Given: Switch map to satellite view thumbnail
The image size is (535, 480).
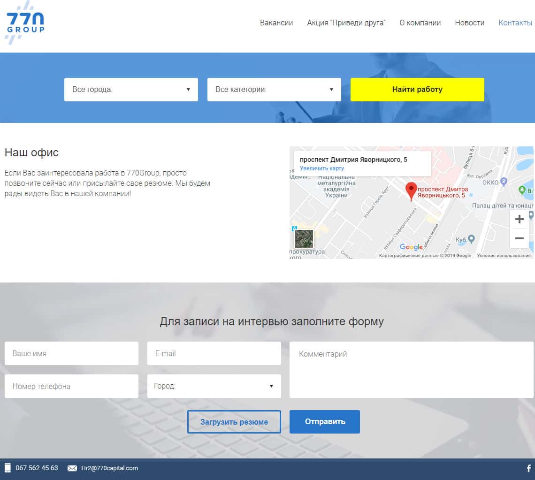Looking at the screenshot, I should 304,238.
